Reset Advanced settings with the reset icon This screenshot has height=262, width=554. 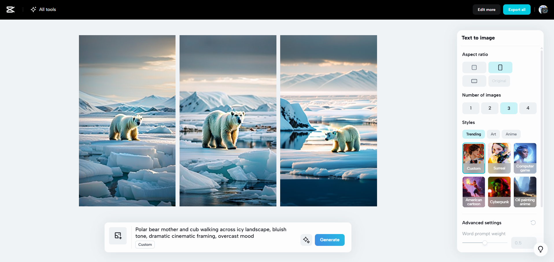tap(533, 223)
